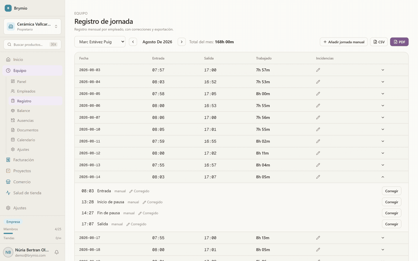This screenshot has width=418, height=261.
Task: Click pencil icon for 2026-08-03 row
Action: (x=318, y=70)
